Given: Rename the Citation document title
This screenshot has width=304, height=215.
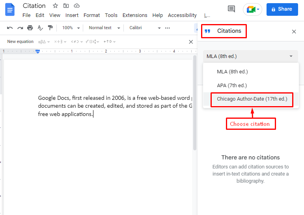Looking at the screenshot, I should 34,6.
